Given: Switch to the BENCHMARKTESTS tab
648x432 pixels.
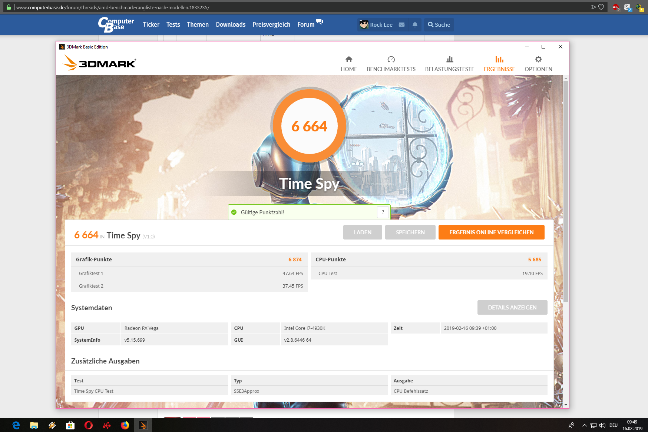Looking at the screenshot, I should tap(391, 64).
